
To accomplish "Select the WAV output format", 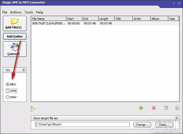I will [x=11, y=97].
